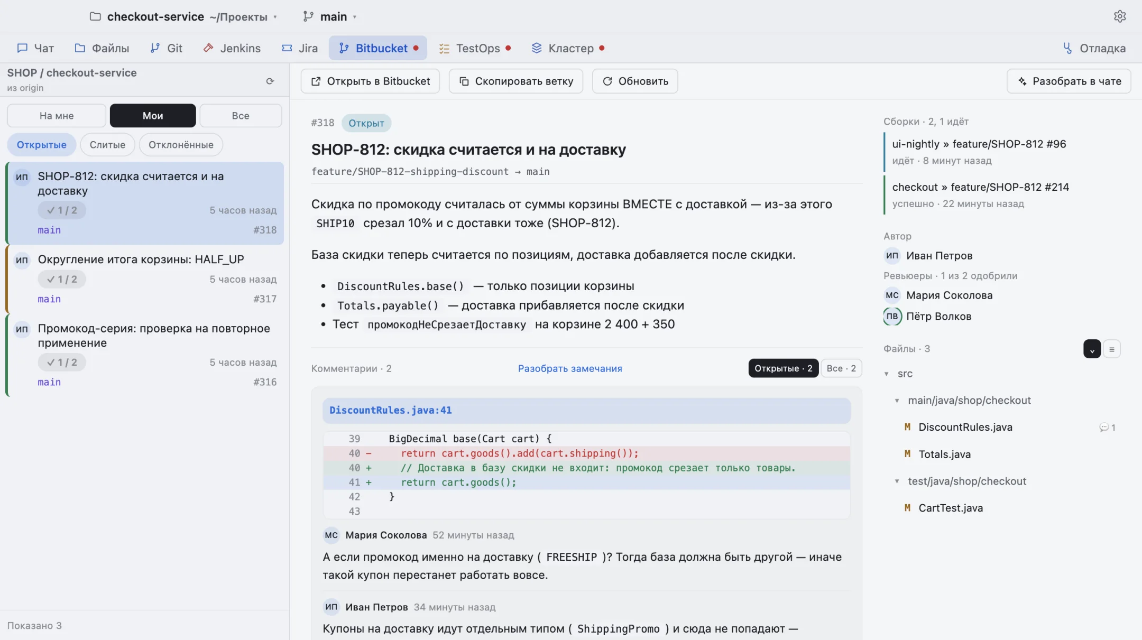Select the Все pull requests filter
The height and width of the screenshot is (640, 1142).
click(x=241, y=116)
